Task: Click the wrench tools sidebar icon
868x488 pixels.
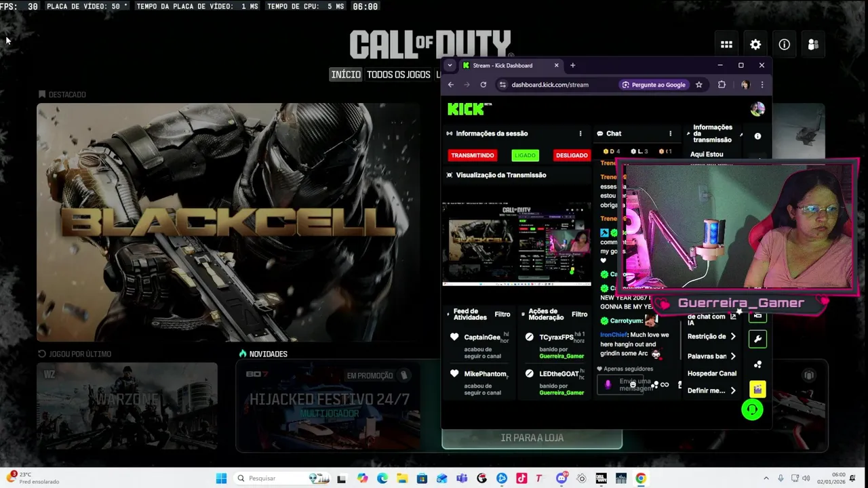Action: point(758,339)
